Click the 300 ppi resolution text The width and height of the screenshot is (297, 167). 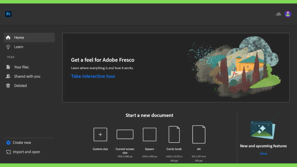click(199, 161)
